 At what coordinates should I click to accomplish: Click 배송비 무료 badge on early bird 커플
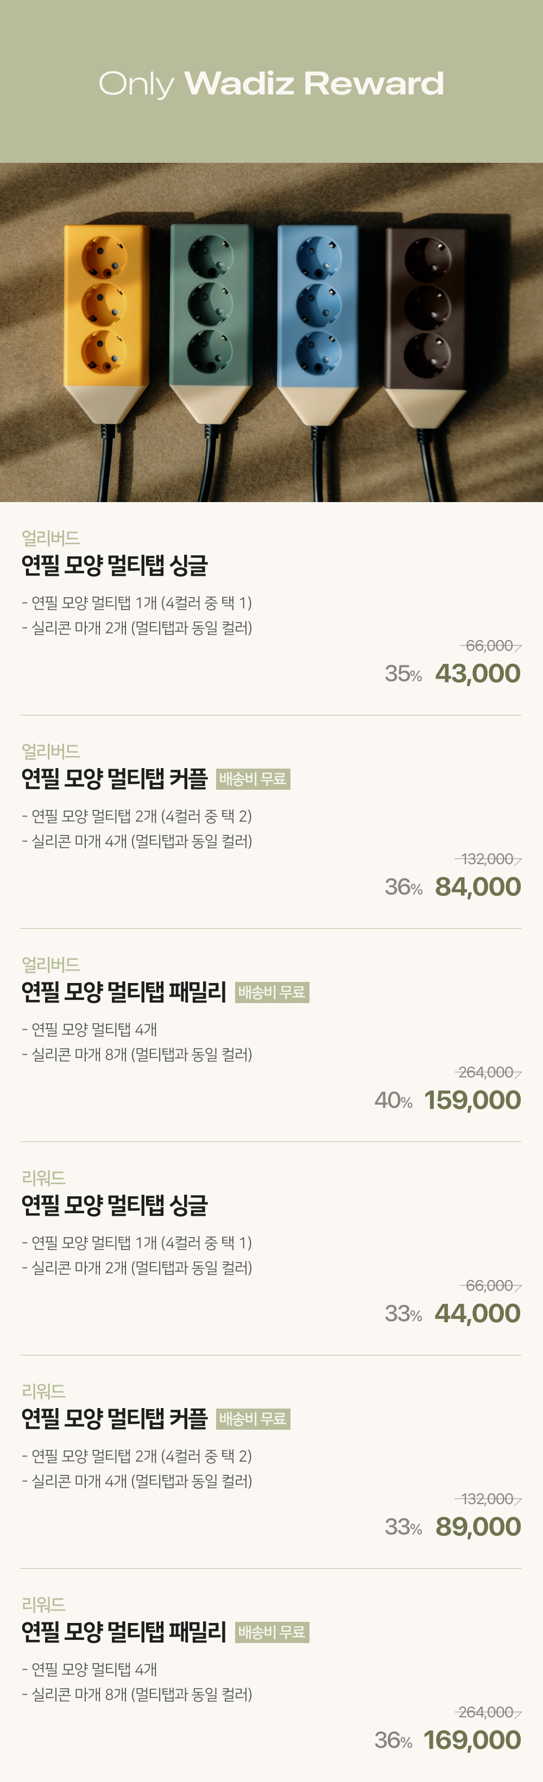tap(252, 779)
